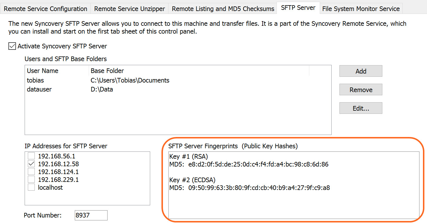Tick the 192.168.124.1 address checkbox

point(31,172)
